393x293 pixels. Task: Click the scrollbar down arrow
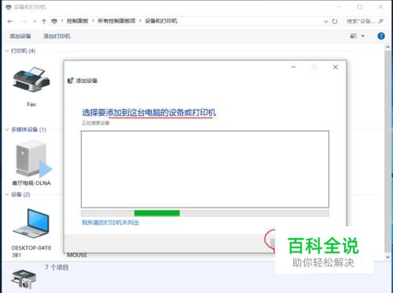click(387, 257)
